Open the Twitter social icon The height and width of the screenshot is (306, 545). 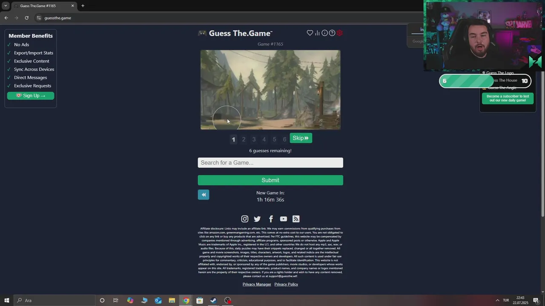pyautogui.click(x=257, y=219)
